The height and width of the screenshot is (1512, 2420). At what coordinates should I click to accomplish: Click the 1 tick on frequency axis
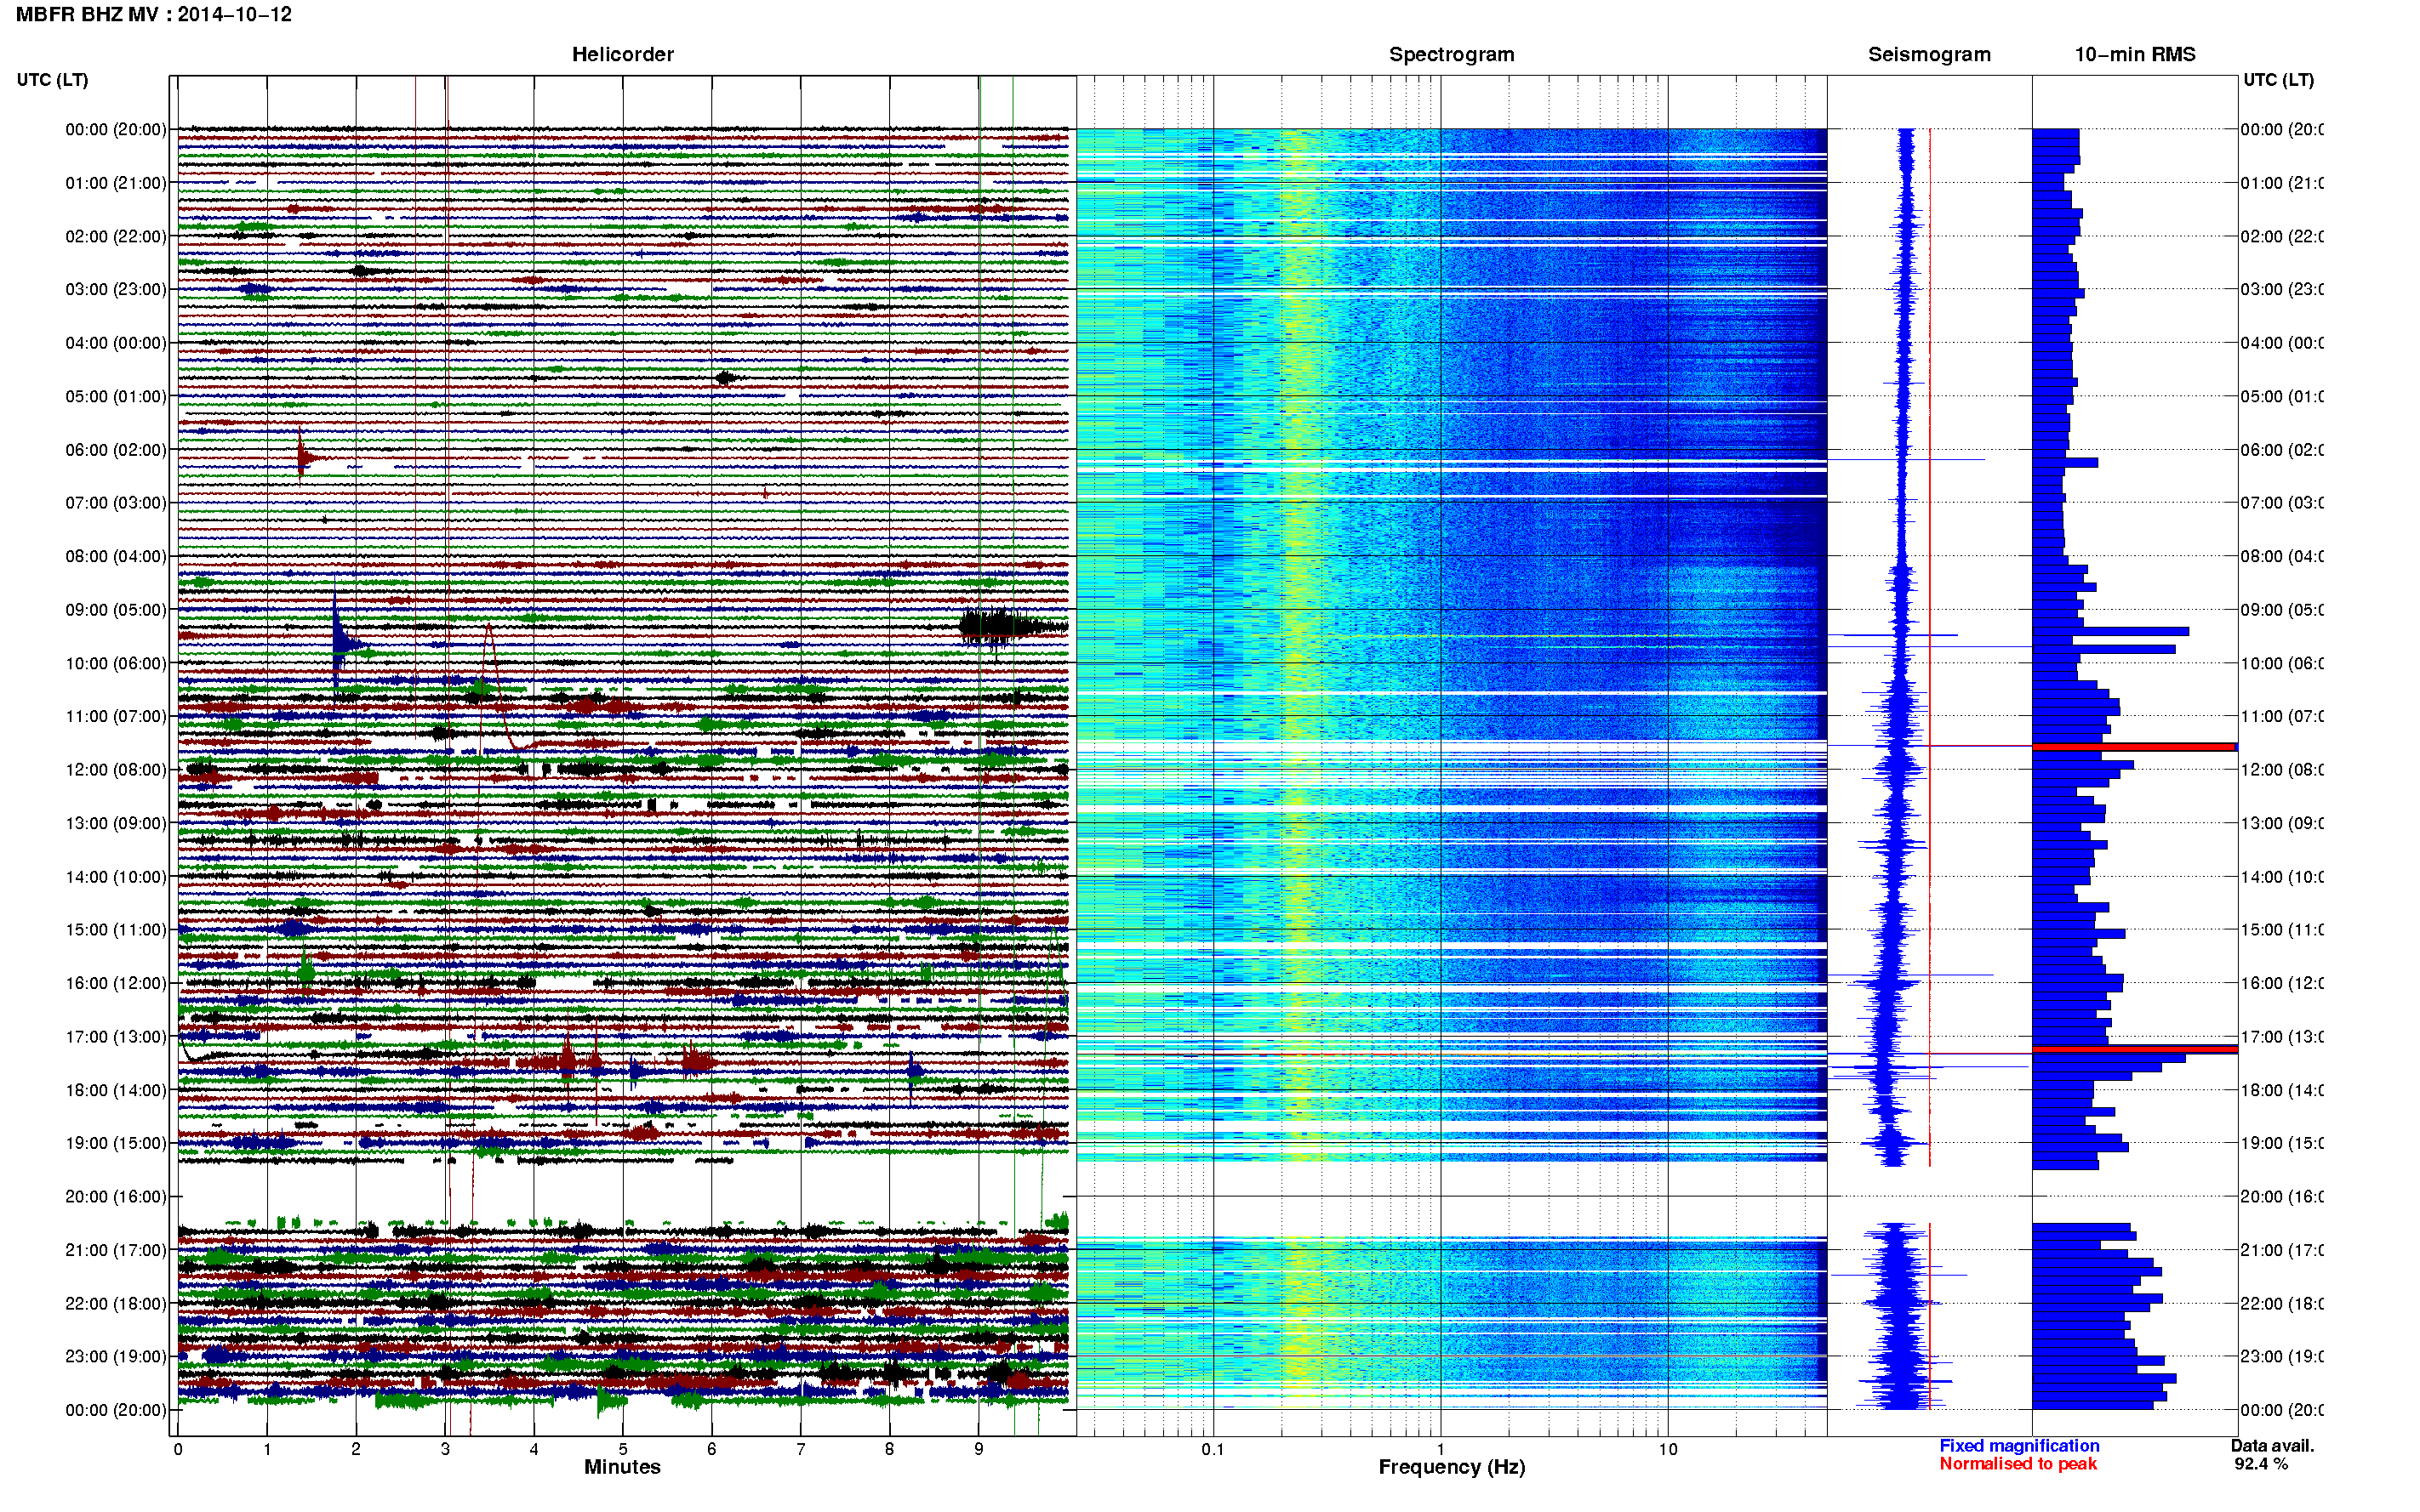pos(1441,1449)
